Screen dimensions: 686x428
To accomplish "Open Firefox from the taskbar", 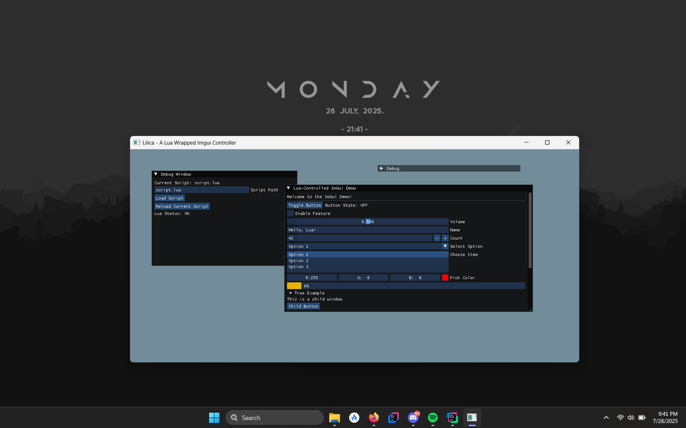I will [x=374, y=418].
